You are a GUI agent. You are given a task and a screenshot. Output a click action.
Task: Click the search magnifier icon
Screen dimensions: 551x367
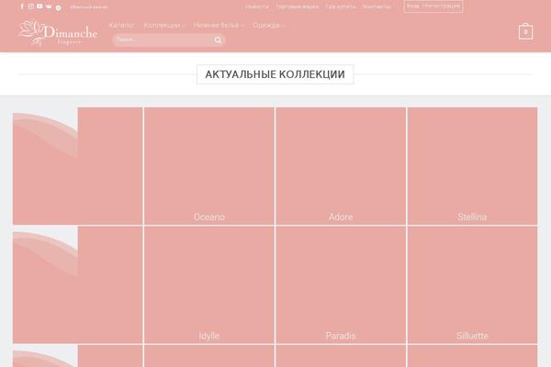[x=218, y=40]
